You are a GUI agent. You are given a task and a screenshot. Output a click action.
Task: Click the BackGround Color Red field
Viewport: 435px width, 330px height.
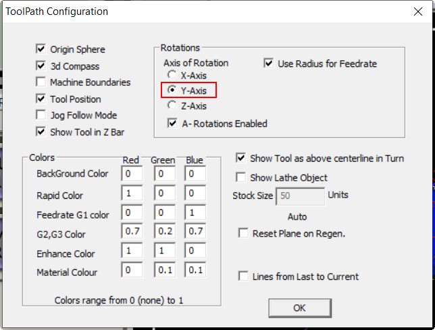click(132, 174)
